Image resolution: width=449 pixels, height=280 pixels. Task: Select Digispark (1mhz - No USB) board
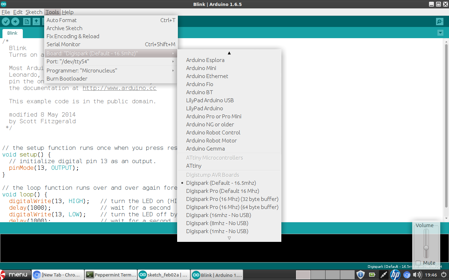pyautogui.click(x=229, y=231)
